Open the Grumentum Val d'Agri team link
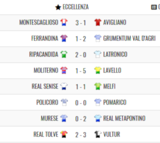The image size is (160, 143). tap(129, 38)
